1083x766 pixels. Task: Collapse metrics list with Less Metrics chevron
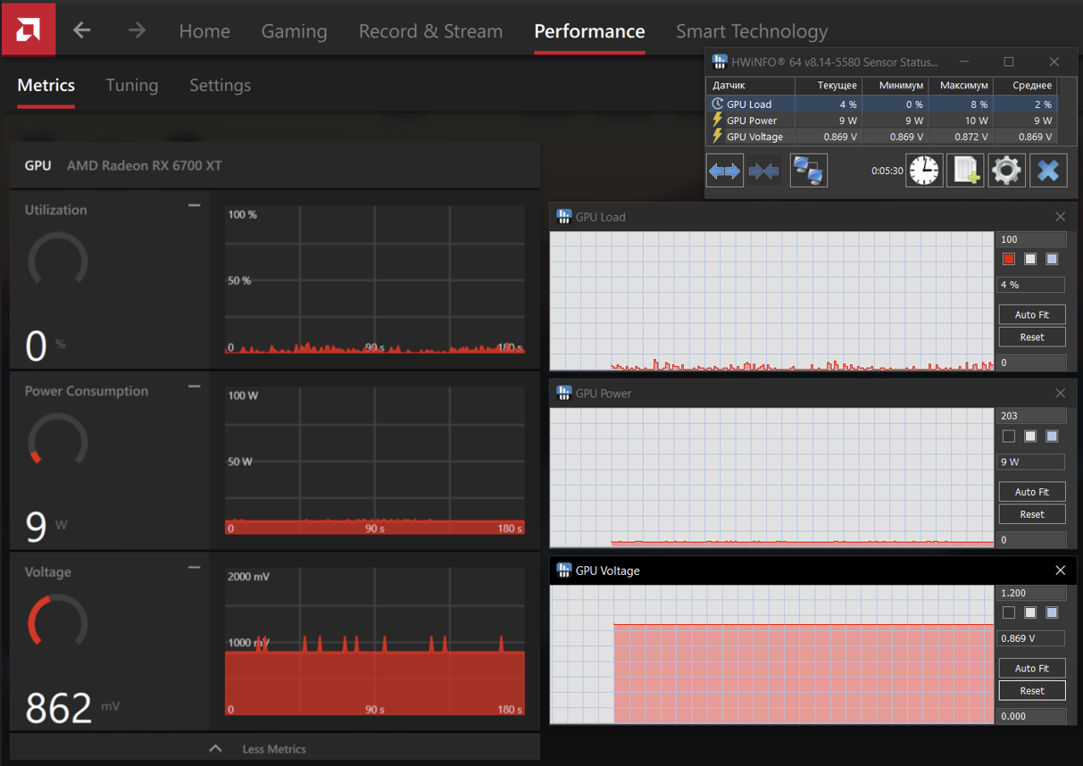215,748
